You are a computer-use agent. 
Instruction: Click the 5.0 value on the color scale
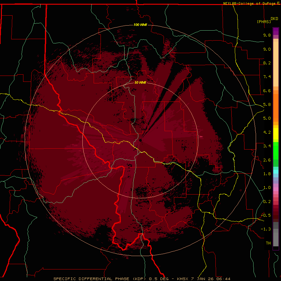coord(267,118)
